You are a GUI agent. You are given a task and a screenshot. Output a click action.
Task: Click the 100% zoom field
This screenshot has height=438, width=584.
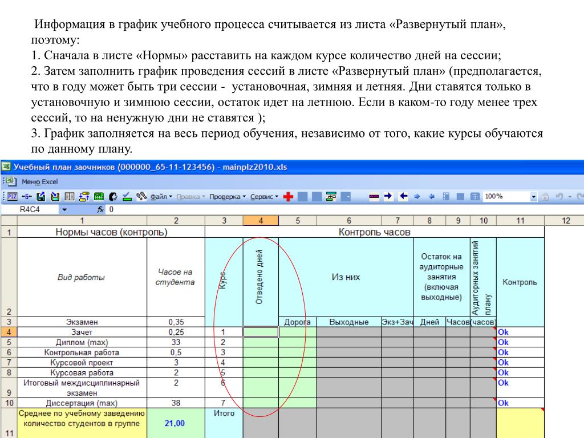(506, 196)
